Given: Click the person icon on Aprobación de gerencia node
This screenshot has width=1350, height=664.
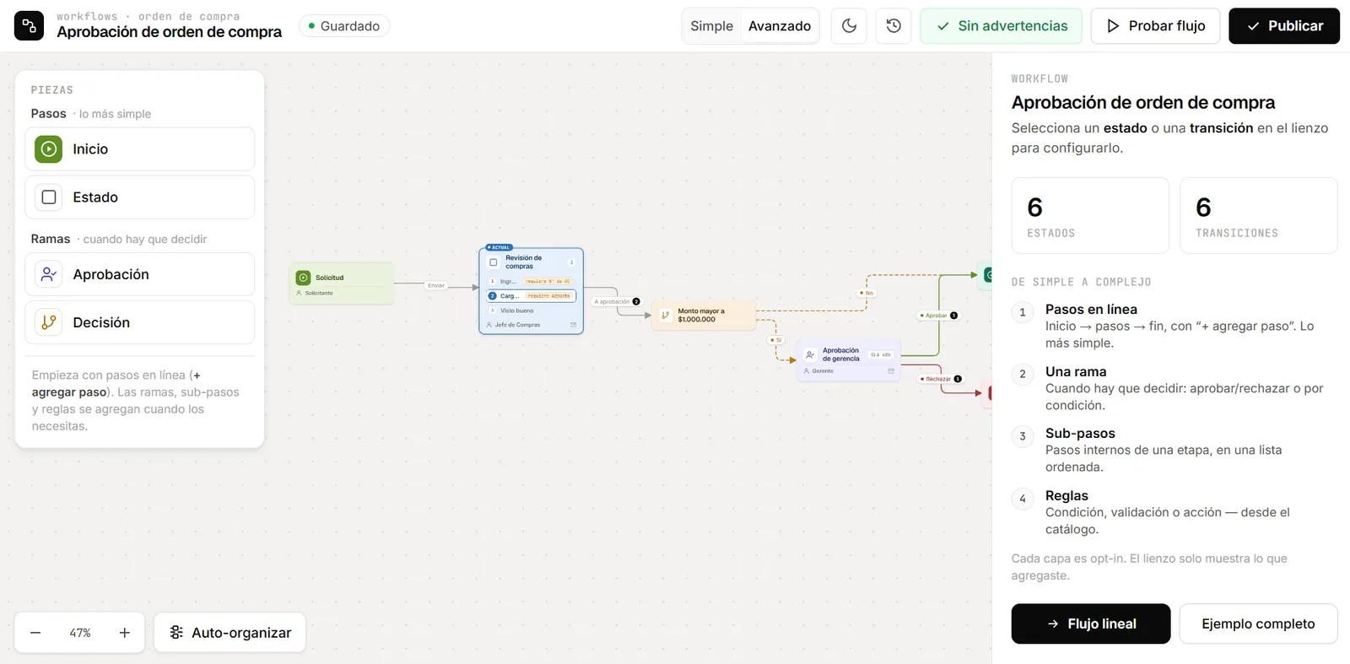Looking at the screenshot, I should (810, 355).
